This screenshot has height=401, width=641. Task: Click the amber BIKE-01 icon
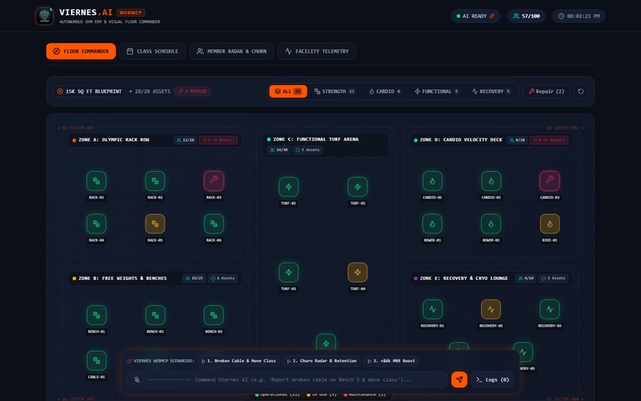coord(550,224)
